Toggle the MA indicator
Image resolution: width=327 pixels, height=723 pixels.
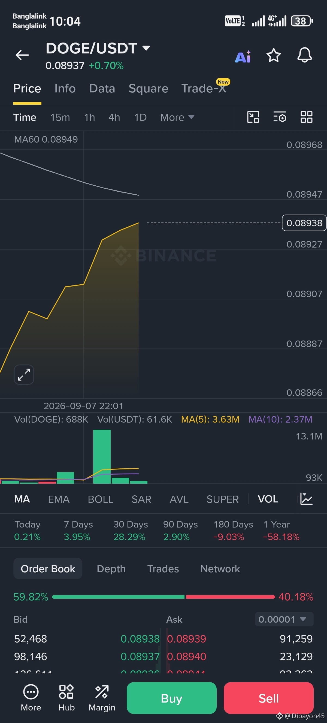(x=22, y=499)
